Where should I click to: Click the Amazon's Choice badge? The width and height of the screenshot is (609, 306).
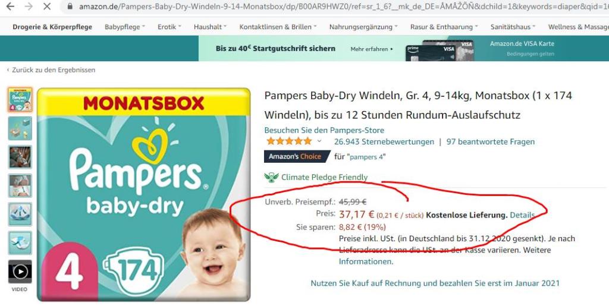click(295, 157)
